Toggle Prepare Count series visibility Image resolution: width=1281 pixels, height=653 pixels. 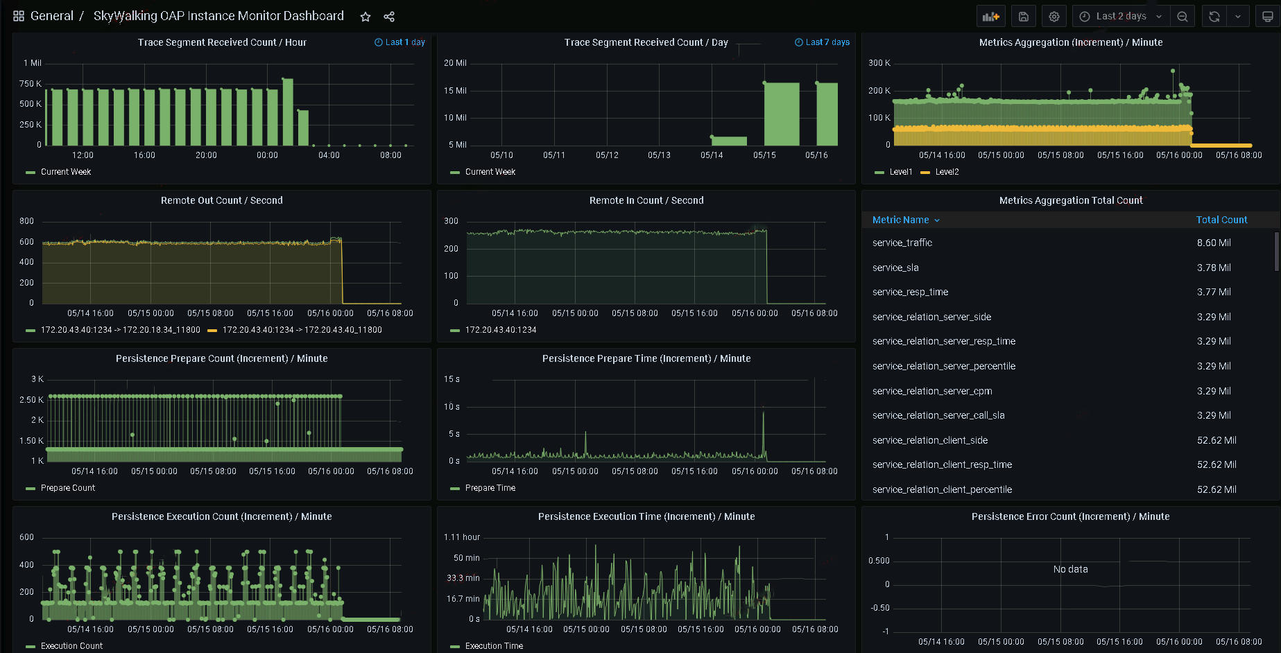click(x=68, y=488)
